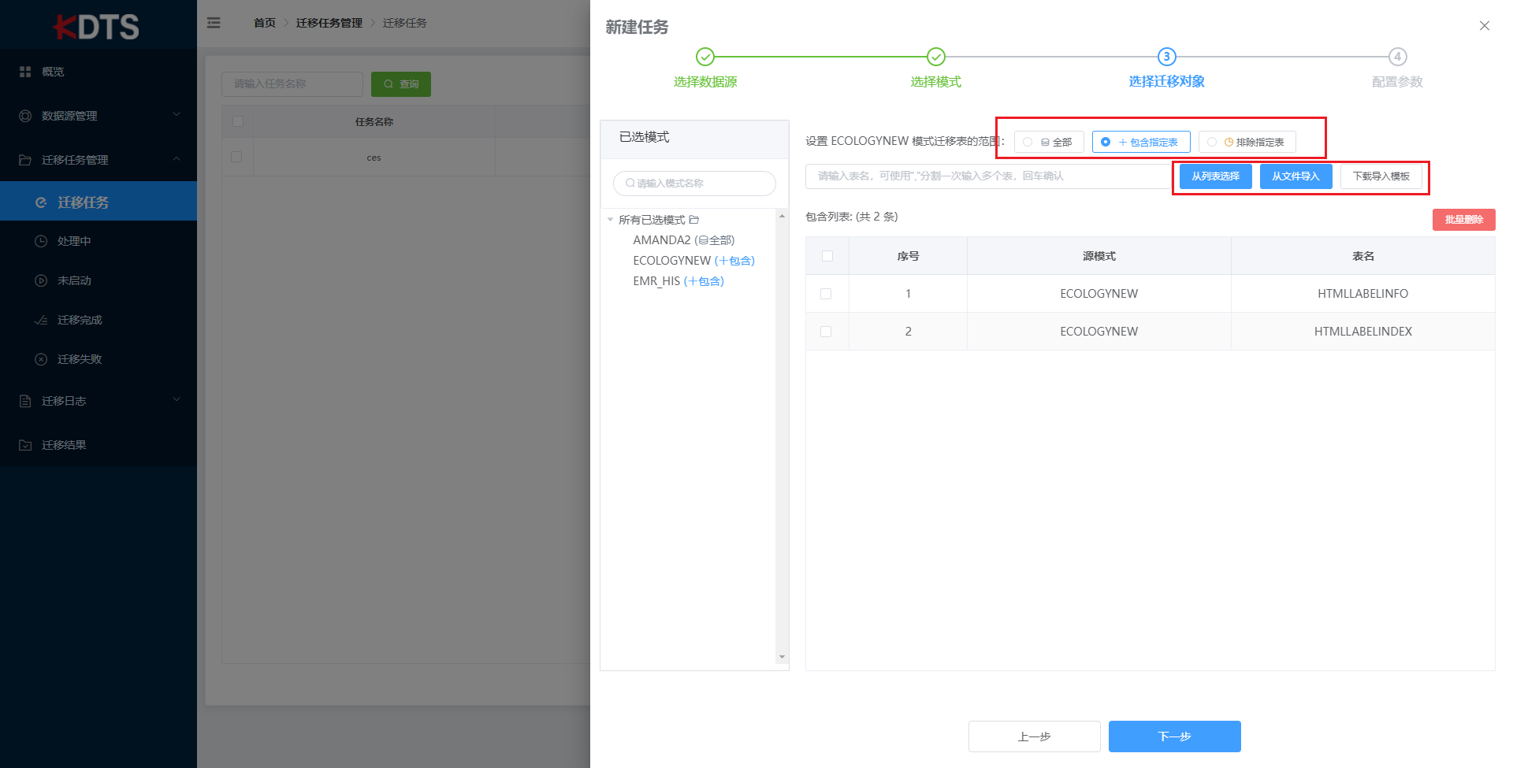The width and height of the screenshot is (1513, 768).
Task: Click the 批量删除 button
Action: click(1463, 220)
